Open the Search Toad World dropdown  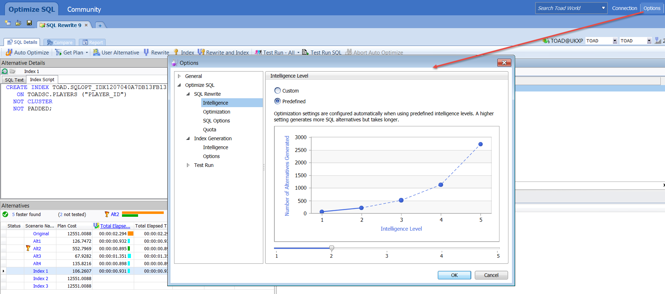603,8
